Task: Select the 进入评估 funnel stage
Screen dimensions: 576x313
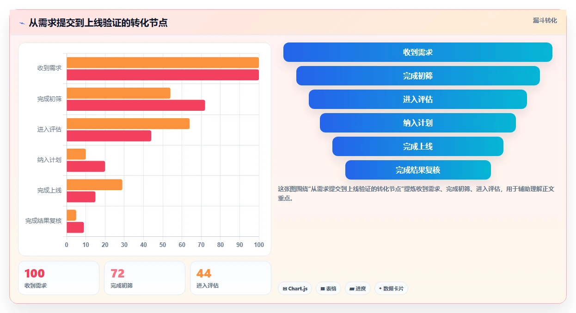Action: pyautogui.click(x=418, y=99)
